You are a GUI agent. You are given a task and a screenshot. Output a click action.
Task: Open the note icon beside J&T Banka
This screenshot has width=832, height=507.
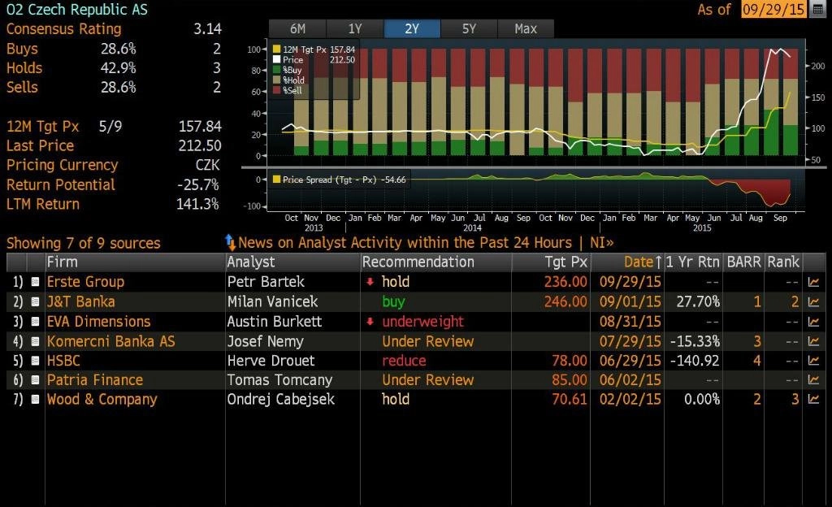(x=35, y=301)
